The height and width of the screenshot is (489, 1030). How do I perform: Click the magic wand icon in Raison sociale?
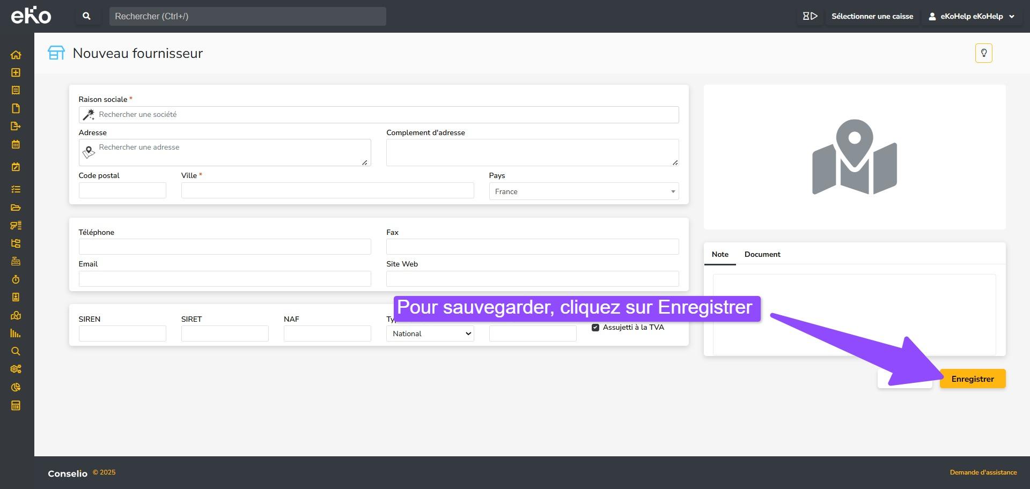click(x=89, y=115)
